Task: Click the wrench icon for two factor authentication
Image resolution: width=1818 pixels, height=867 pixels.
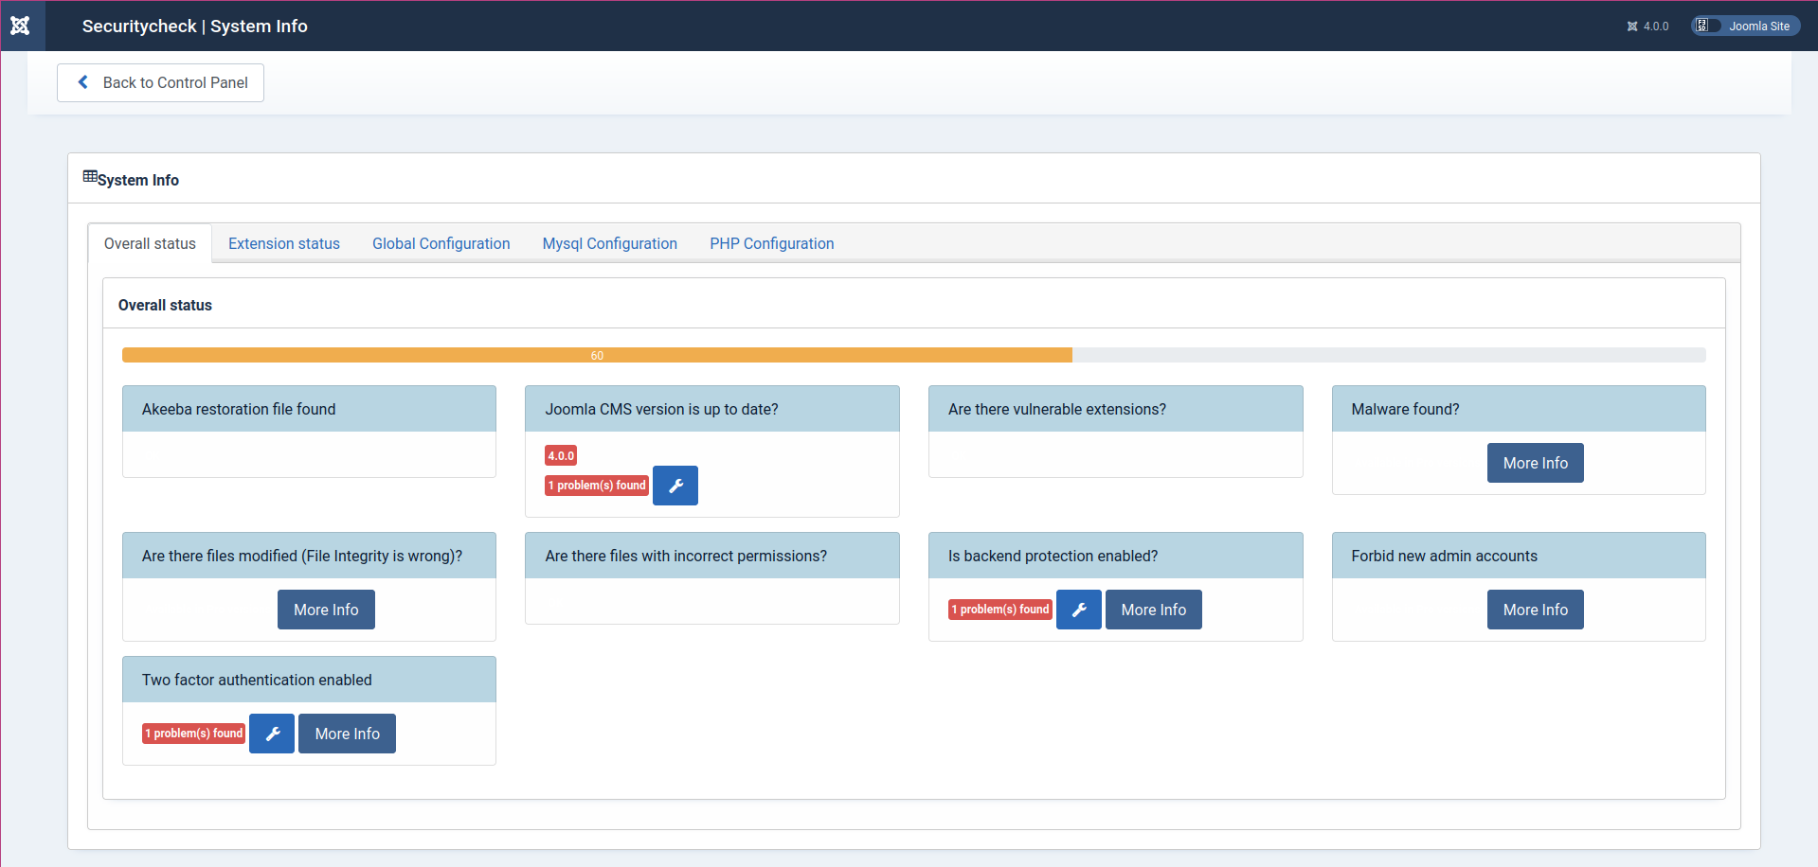Action: point(272,734)
